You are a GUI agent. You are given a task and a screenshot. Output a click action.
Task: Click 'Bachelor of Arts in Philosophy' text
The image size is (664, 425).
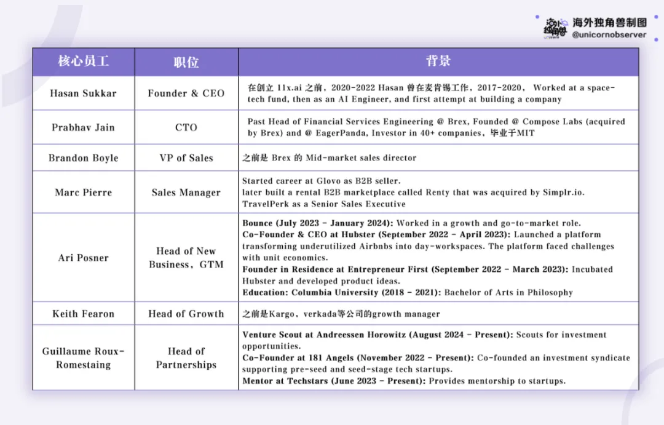508,292
